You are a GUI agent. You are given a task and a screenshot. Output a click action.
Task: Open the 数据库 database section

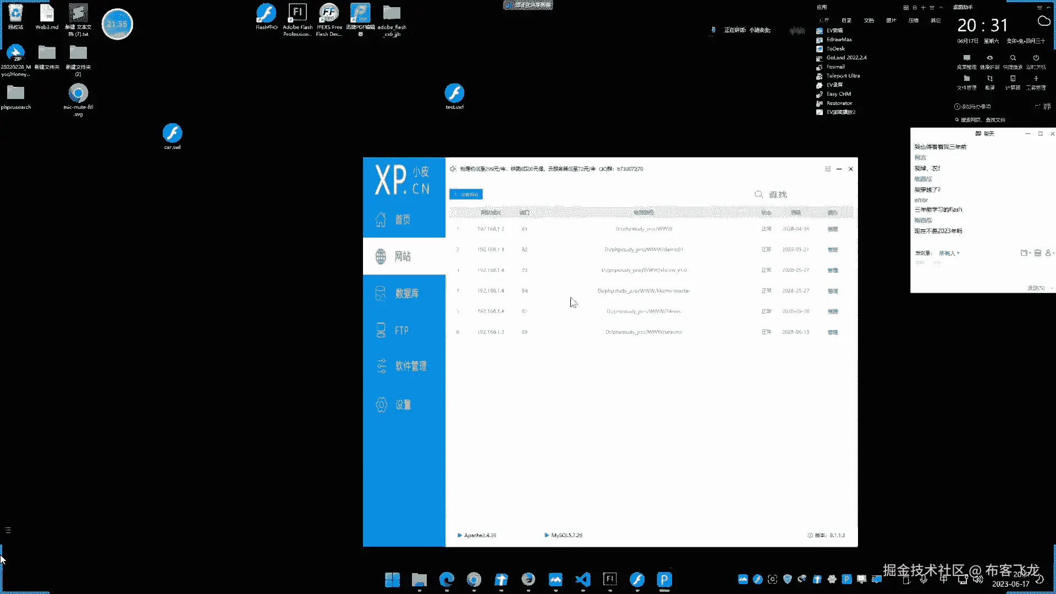[405, 293]
